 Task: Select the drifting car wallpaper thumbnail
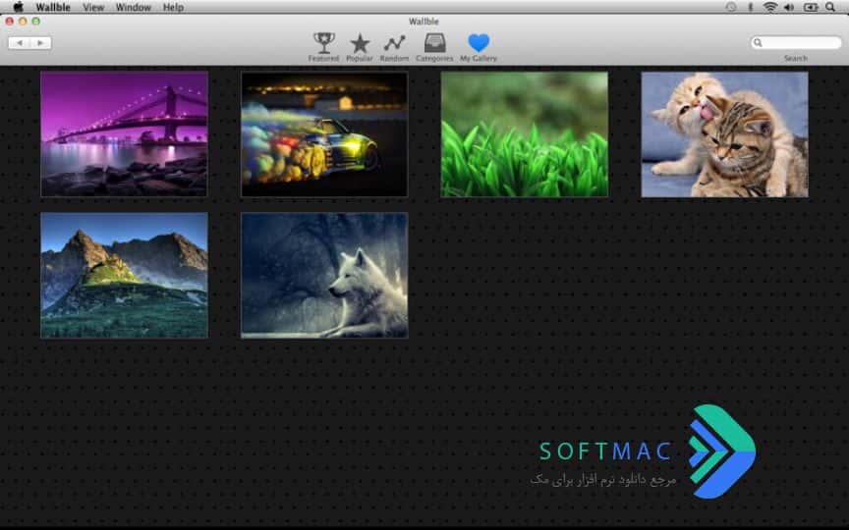(324, 134)
